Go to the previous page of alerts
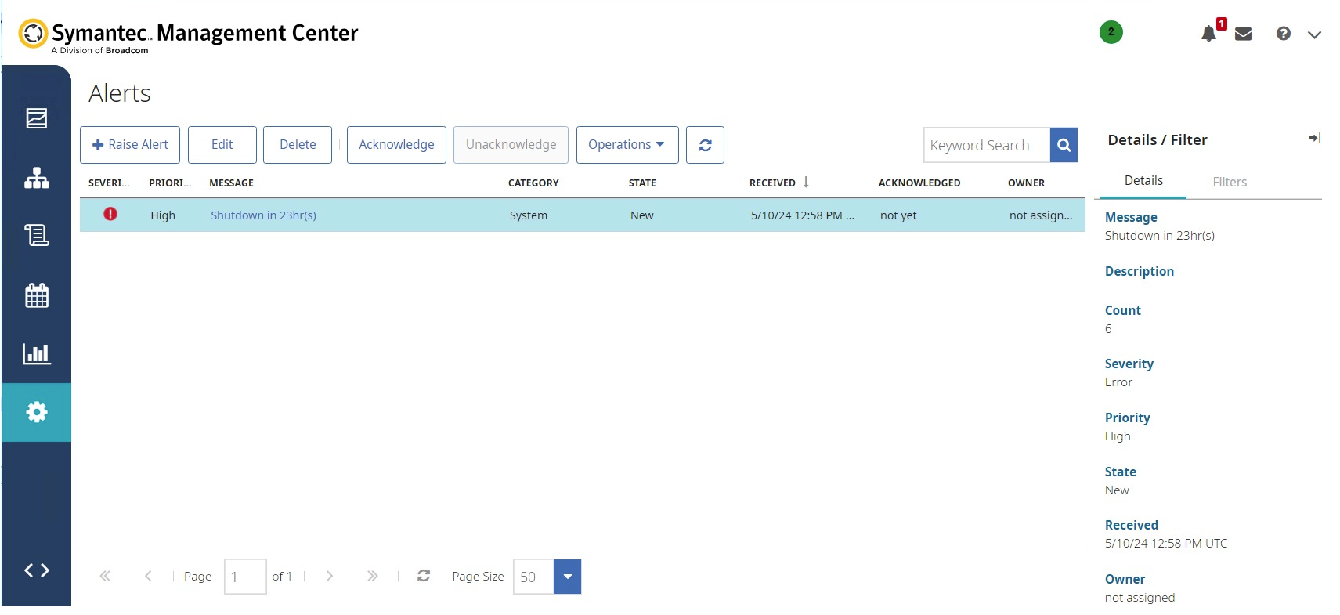This screenshot has height=615, width=1340. pos(148,577)
